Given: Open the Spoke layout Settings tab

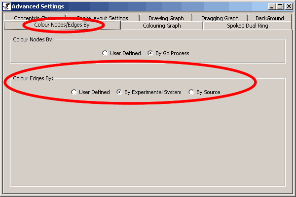Looking at the screenshot, I should 102,18.
